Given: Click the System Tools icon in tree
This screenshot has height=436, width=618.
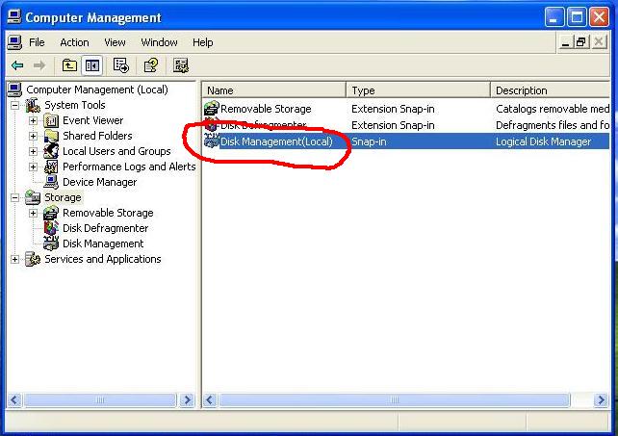Looking at the screenshot, I should tap(33, 105).
